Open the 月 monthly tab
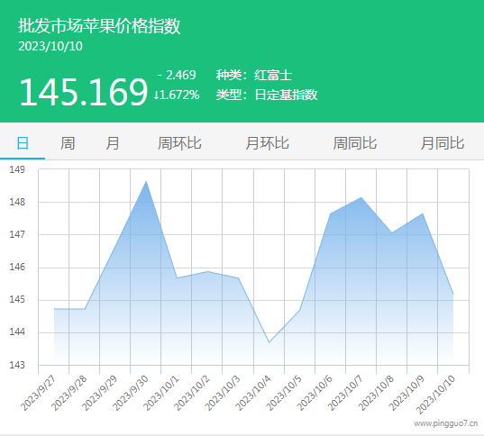484x436 pixels. coord(113,143)
